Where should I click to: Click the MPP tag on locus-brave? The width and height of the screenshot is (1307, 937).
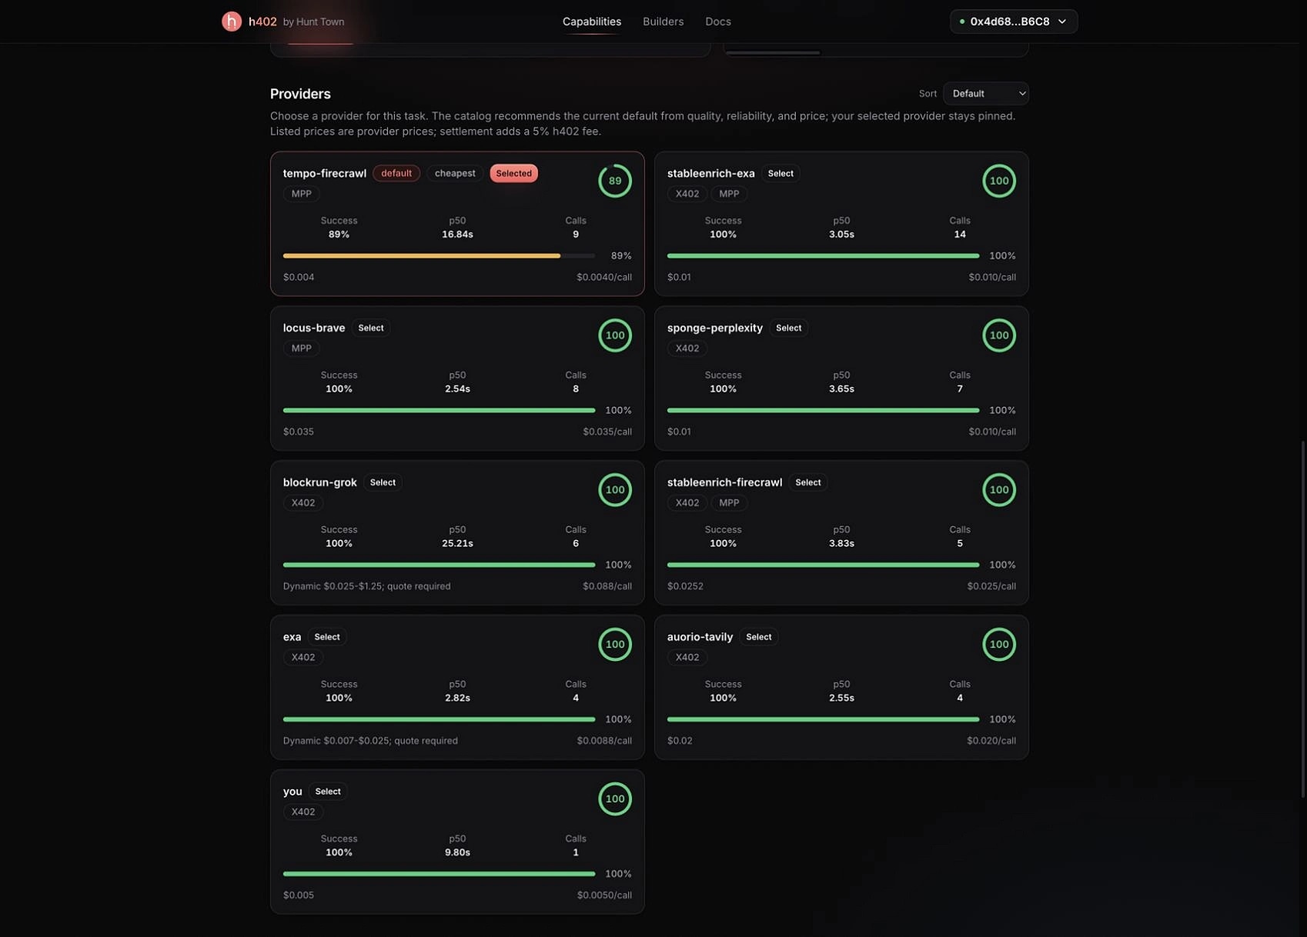[301, 348]
